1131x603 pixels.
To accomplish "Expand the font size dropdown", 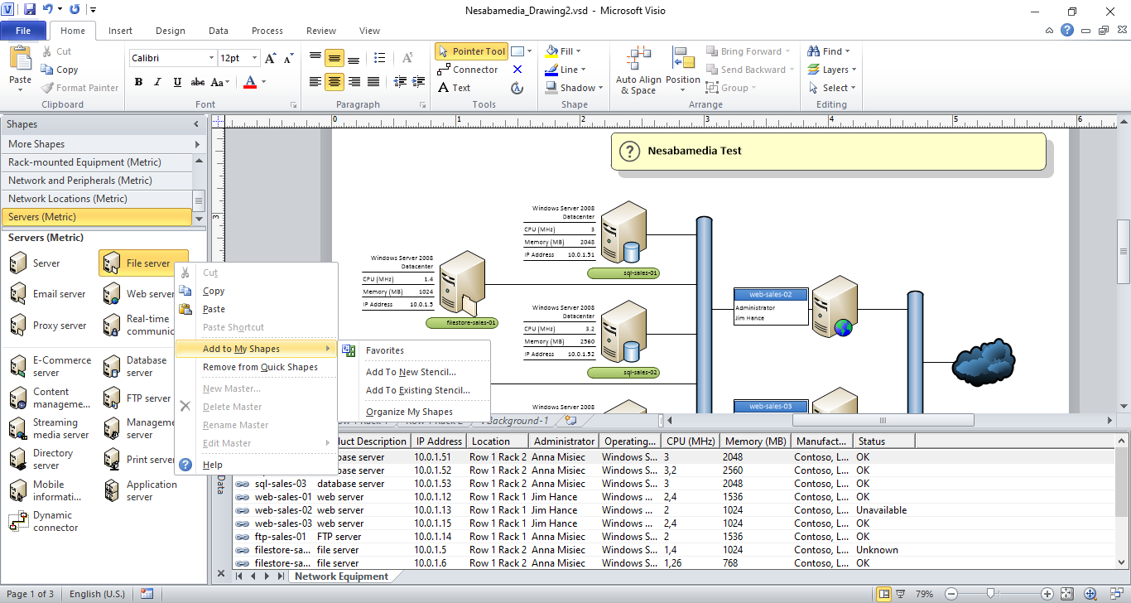I will pyautogui.click(x=253, y=58).
